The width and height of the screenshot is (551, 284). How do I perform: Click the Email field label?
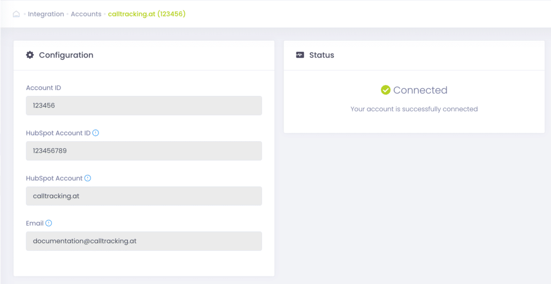35,224
